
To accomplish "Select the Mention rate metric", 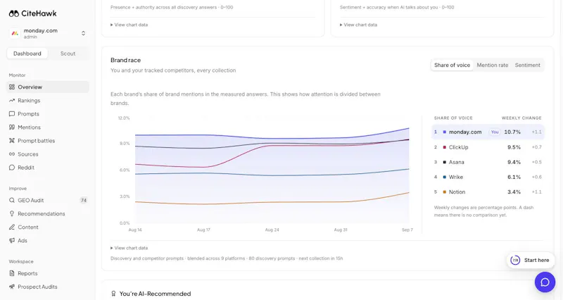I will coord(492,65).
